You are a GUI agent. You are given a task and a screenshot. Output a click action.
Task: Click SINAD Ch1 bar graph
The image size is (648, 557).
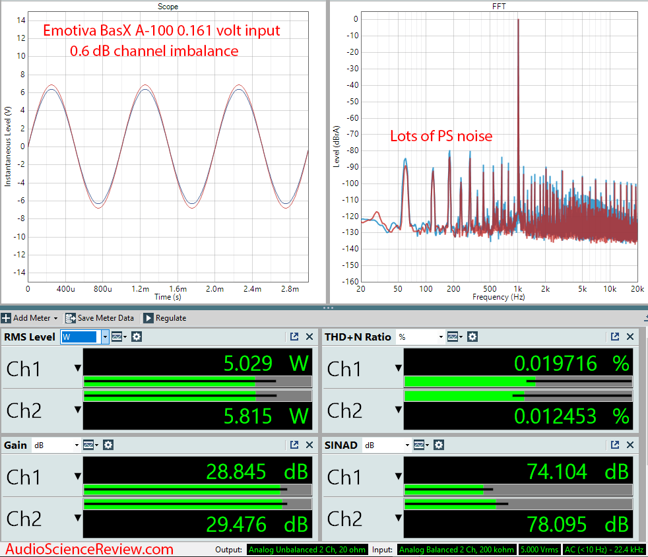click(x=518, y=490)
